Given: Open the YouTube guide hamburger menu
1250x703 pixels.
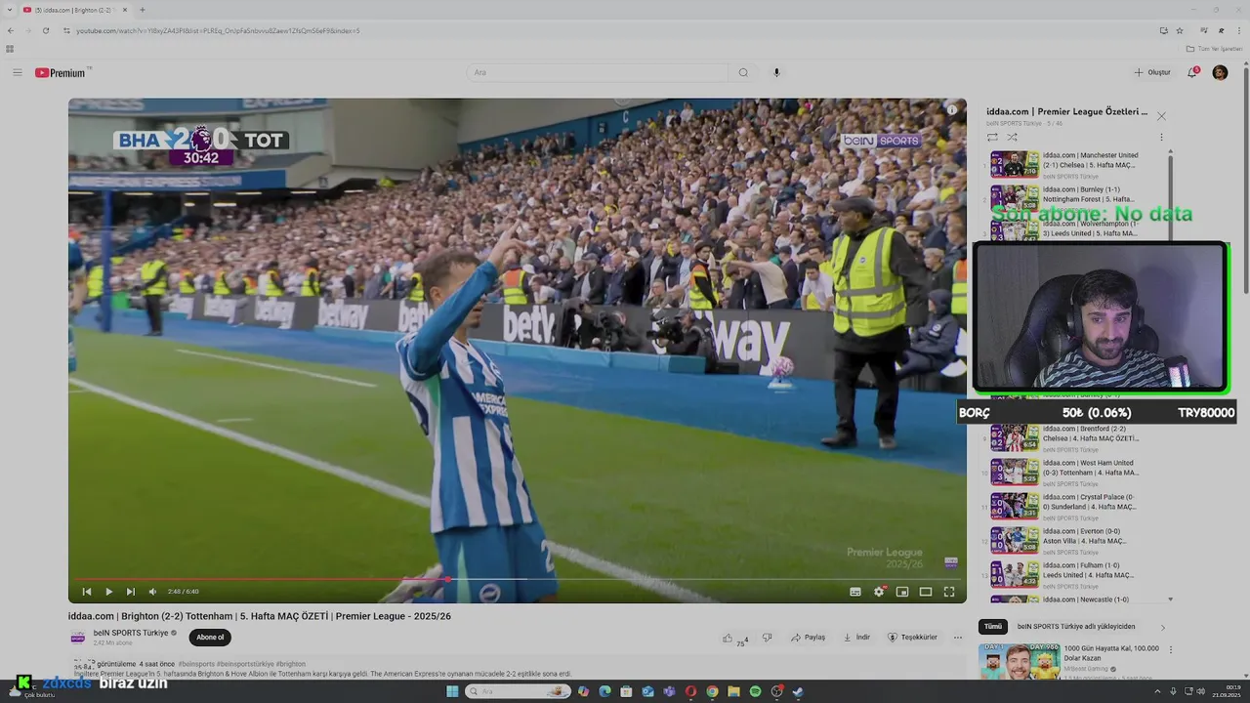Looking at the screenshot, I should [x=17, y=72].
